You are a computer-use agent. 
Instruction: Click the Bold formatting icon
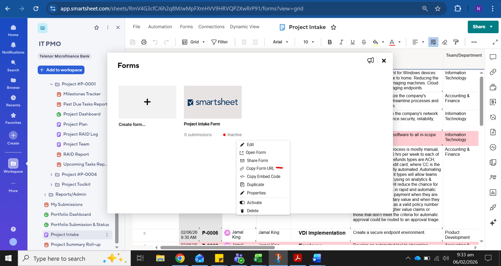[x=330, y=42]
